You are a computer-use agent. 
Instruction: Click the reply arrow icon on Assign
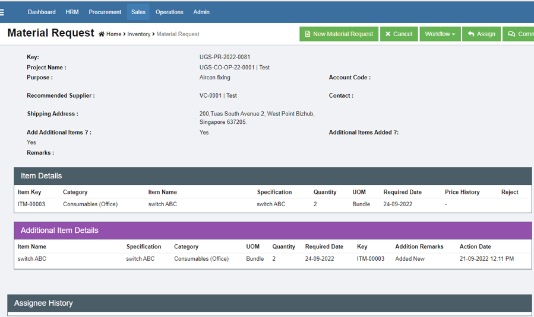(x=470, y=34)
